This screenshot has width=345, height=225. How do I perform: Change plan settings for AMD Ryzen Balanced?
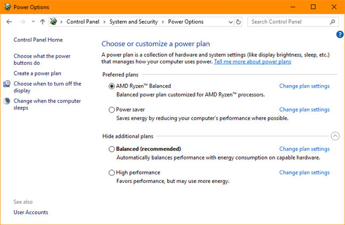[305, 86]
